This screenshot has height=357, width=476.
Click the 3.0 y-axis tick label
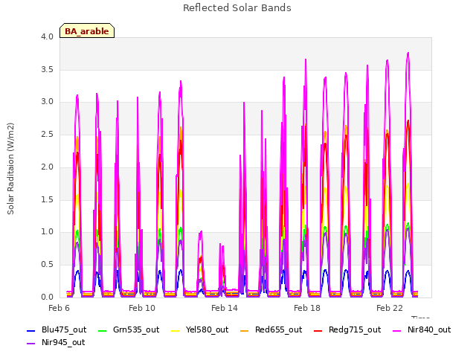48,102
